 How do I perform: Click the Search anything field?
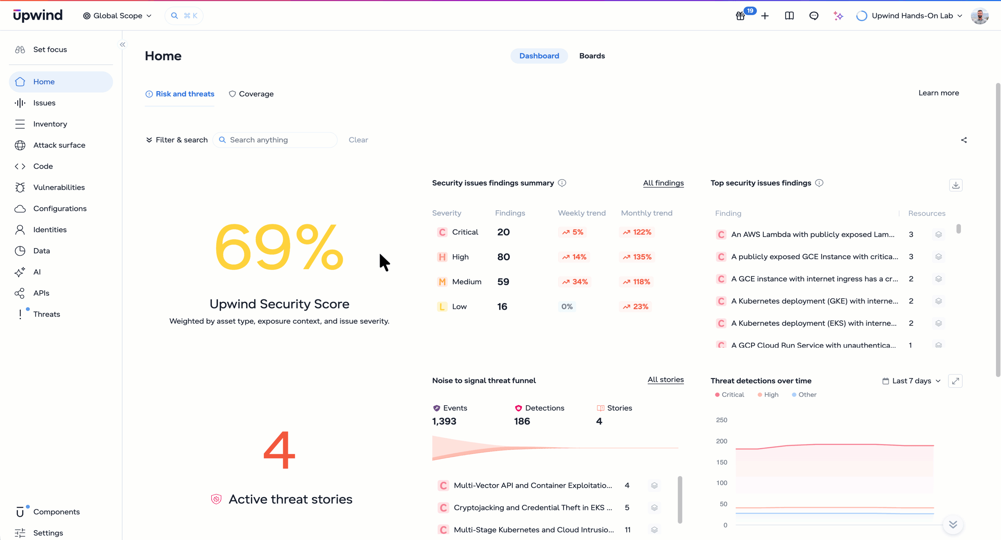pos(275,140)
